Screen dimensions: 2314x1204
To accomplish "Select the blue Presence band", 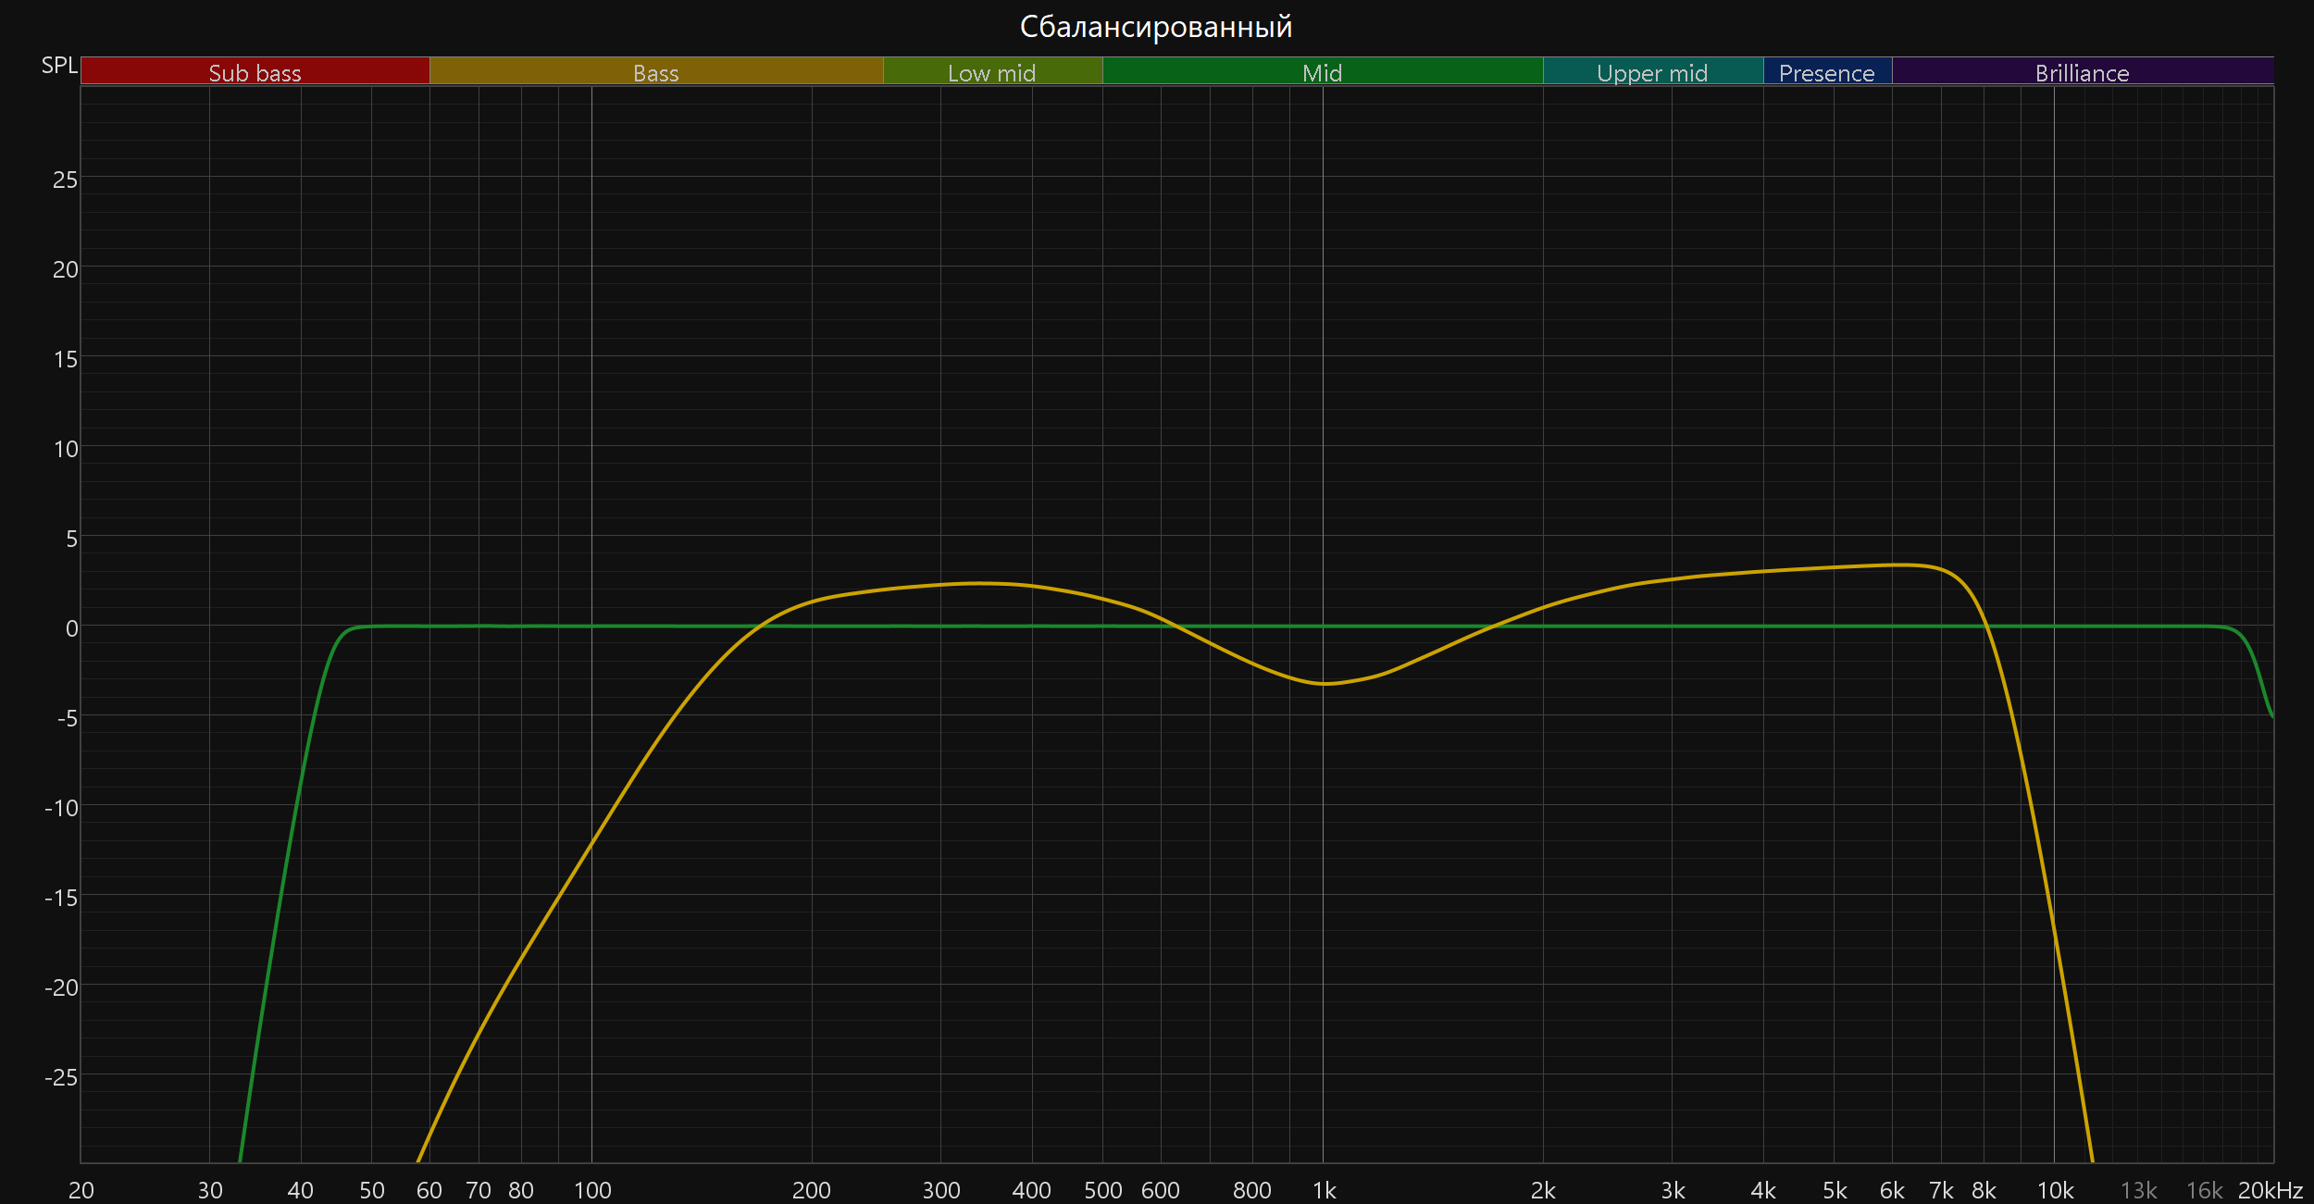I will pyautogui.click(x=1826, y=71).
